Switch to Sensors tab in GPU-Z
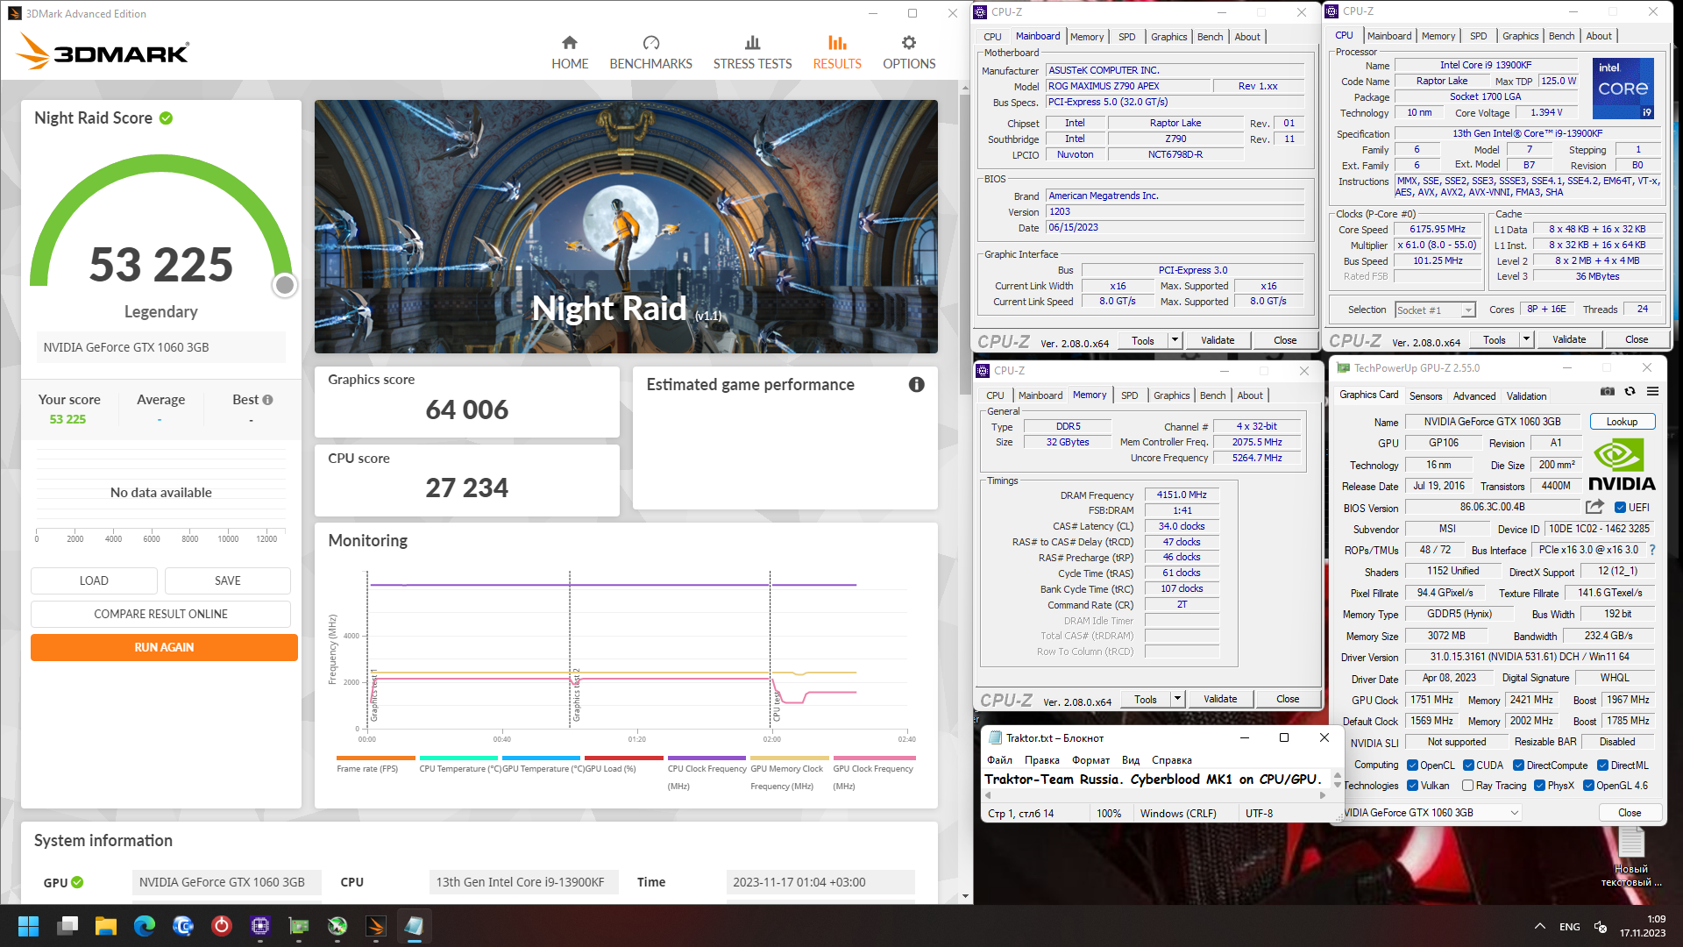The width and height of the screenshot is (1683, 947). tap(1425, 396)
